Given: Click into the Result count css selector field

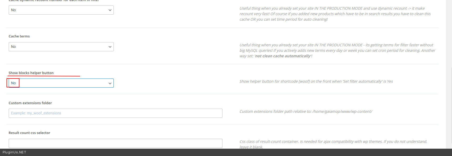Looking at the screenshot, I should point(115,143).
